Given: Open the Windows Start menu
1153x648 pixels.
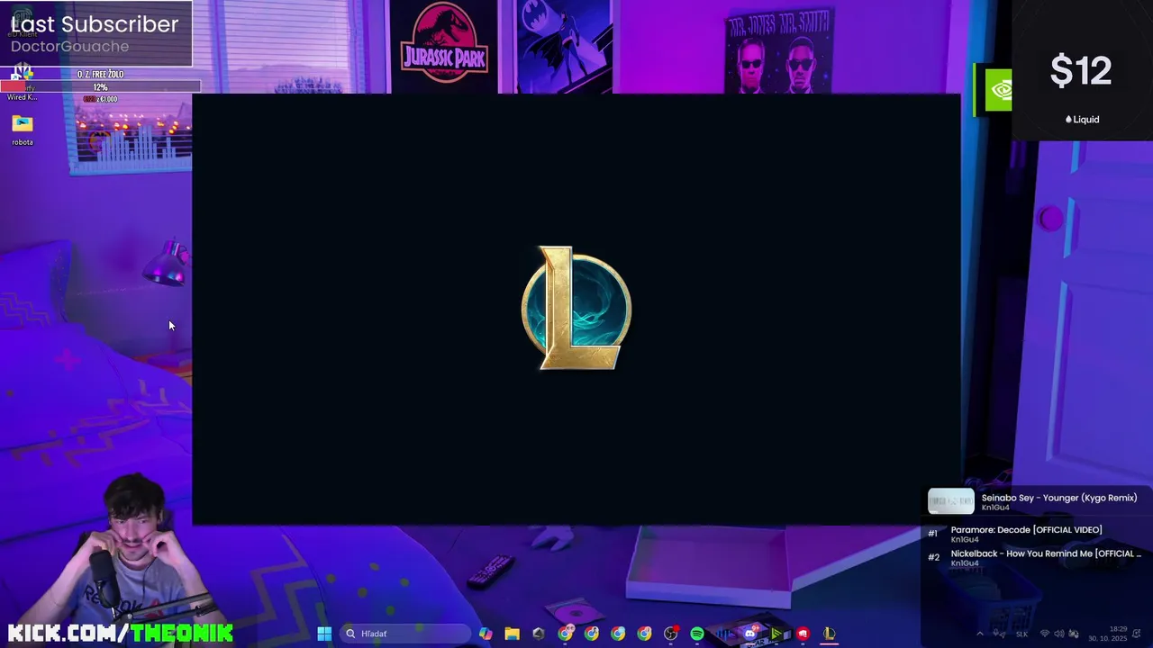Looking at the screenshot, I should tap(324, 634).
